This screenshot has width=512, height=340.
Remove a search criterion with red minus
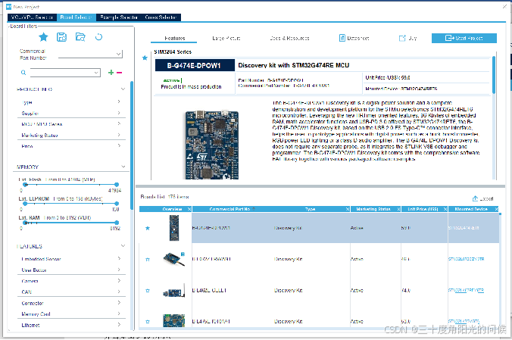[x=119, y=73]
